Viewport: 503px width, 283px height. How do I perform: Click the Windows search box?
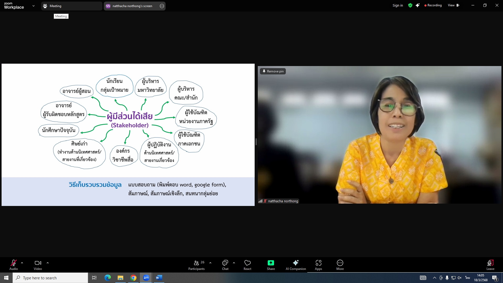[x=50, y=278]
